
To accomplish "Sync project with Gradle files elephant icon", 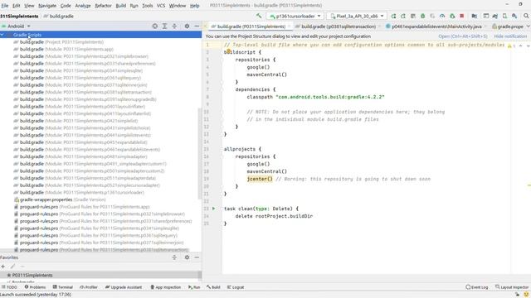I will tap(495, 16).
